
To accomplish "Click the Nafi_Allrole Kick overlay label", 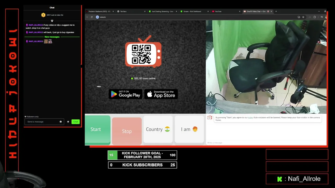I will point(297,179).
